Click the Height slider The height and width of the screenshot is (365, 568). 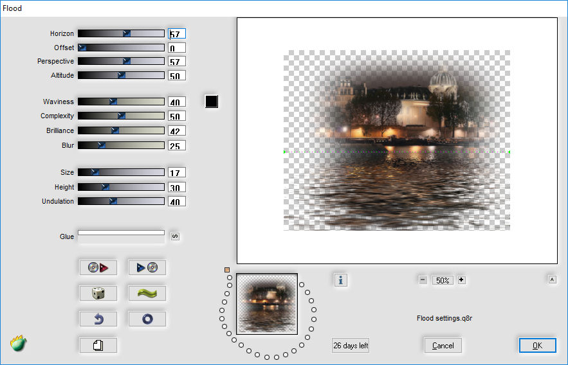[x=122, y=187]
